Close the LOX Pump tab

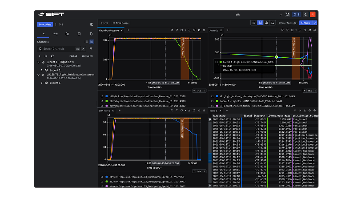(x=113, y=111)
